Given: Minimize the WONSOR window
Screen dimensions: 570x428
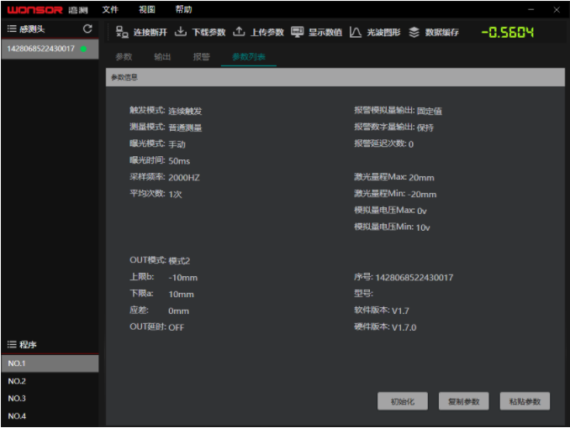Looking at the screenshot, I should [531, 10].
